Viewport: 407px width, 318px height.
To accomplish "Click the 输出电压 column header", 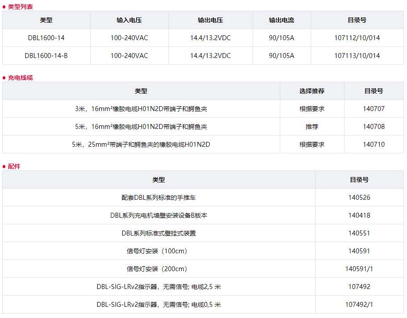I will 210,20.
